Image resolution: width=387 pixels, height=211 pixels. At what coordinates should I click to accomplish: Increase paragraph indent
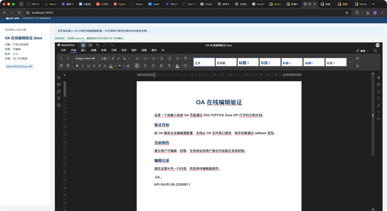click(169, 59)
